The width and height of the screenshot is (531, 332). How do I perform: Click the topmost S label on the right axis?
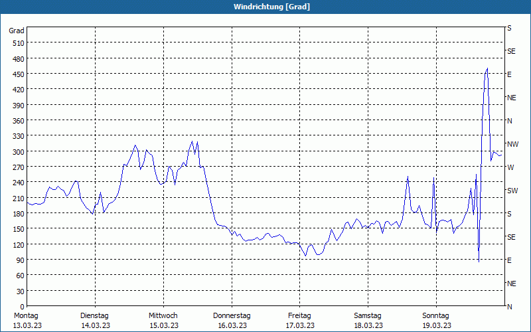[510, 28]
